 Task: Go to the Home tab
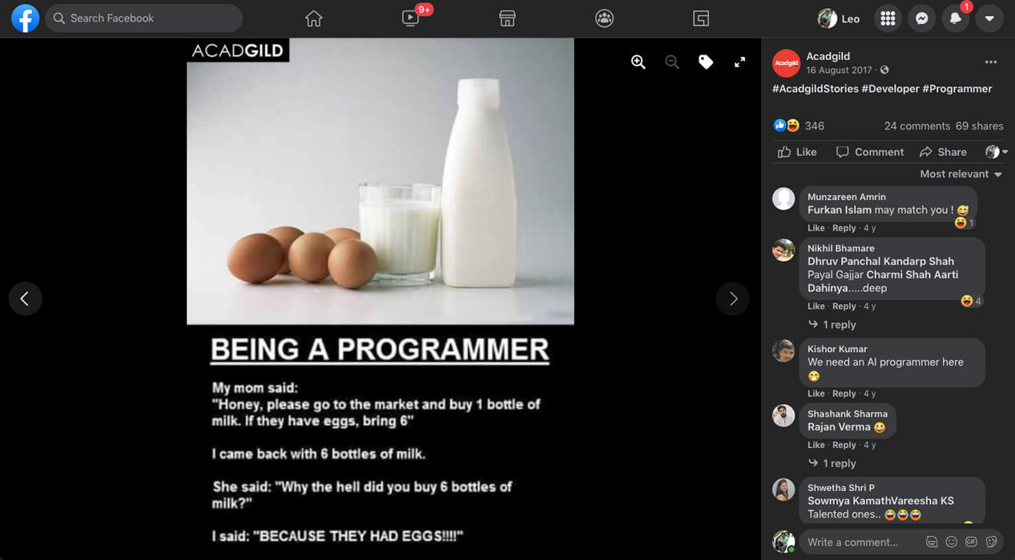point(313,18)
